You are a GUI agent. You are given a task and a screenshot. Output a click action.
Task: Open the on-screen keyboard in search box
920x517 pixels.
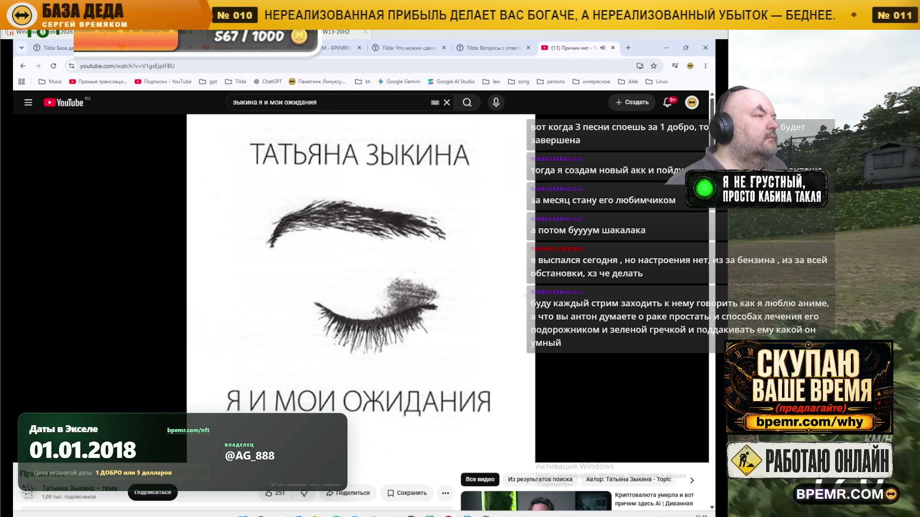click(x=435, y=102)
